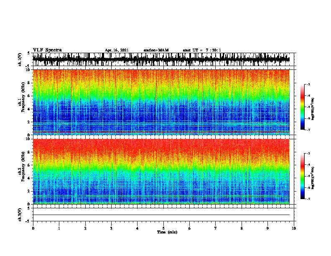Click the "station=MAM" label

[156, 50]
